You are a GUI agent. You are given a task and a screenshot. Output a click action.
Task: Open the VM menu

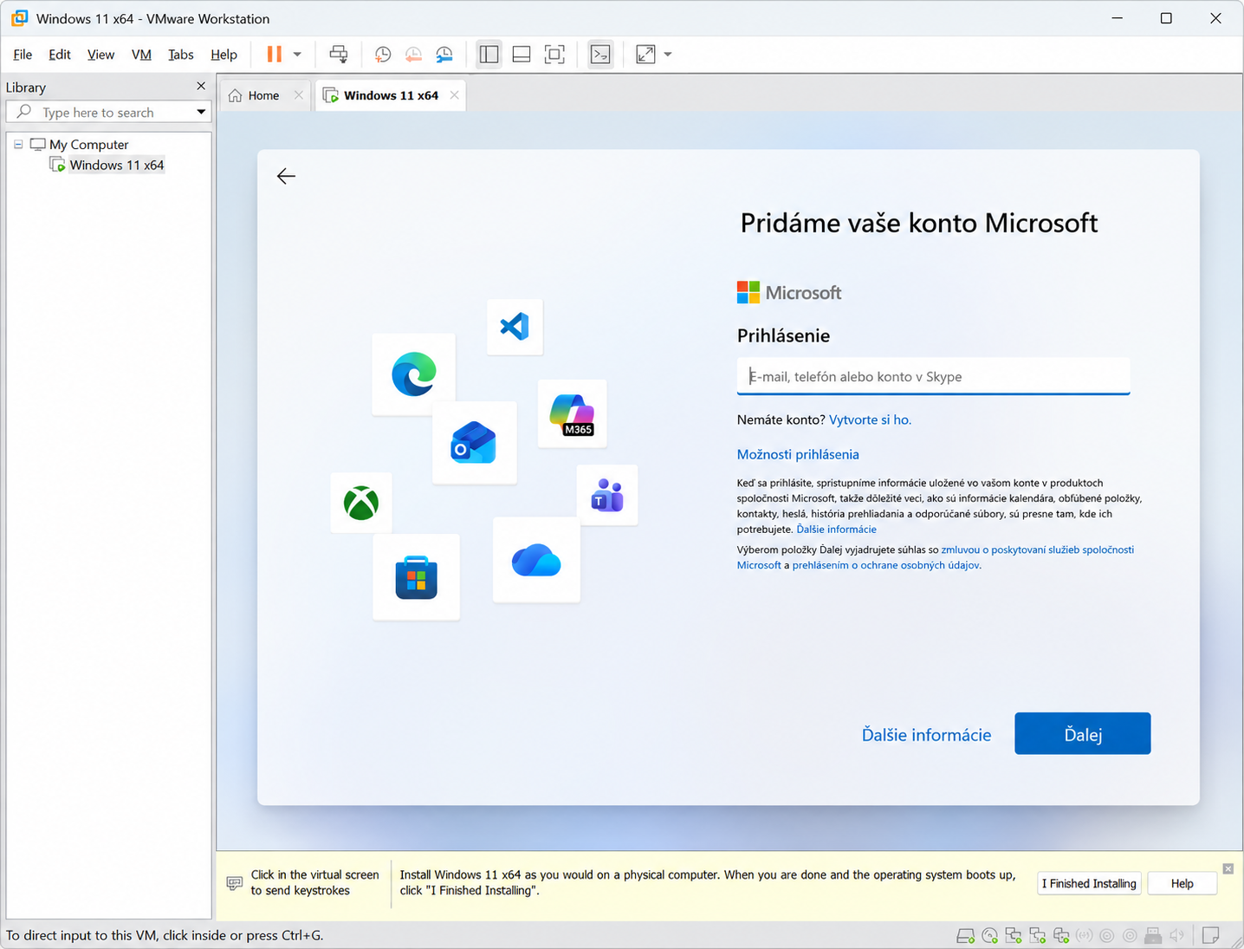[141, 55]
